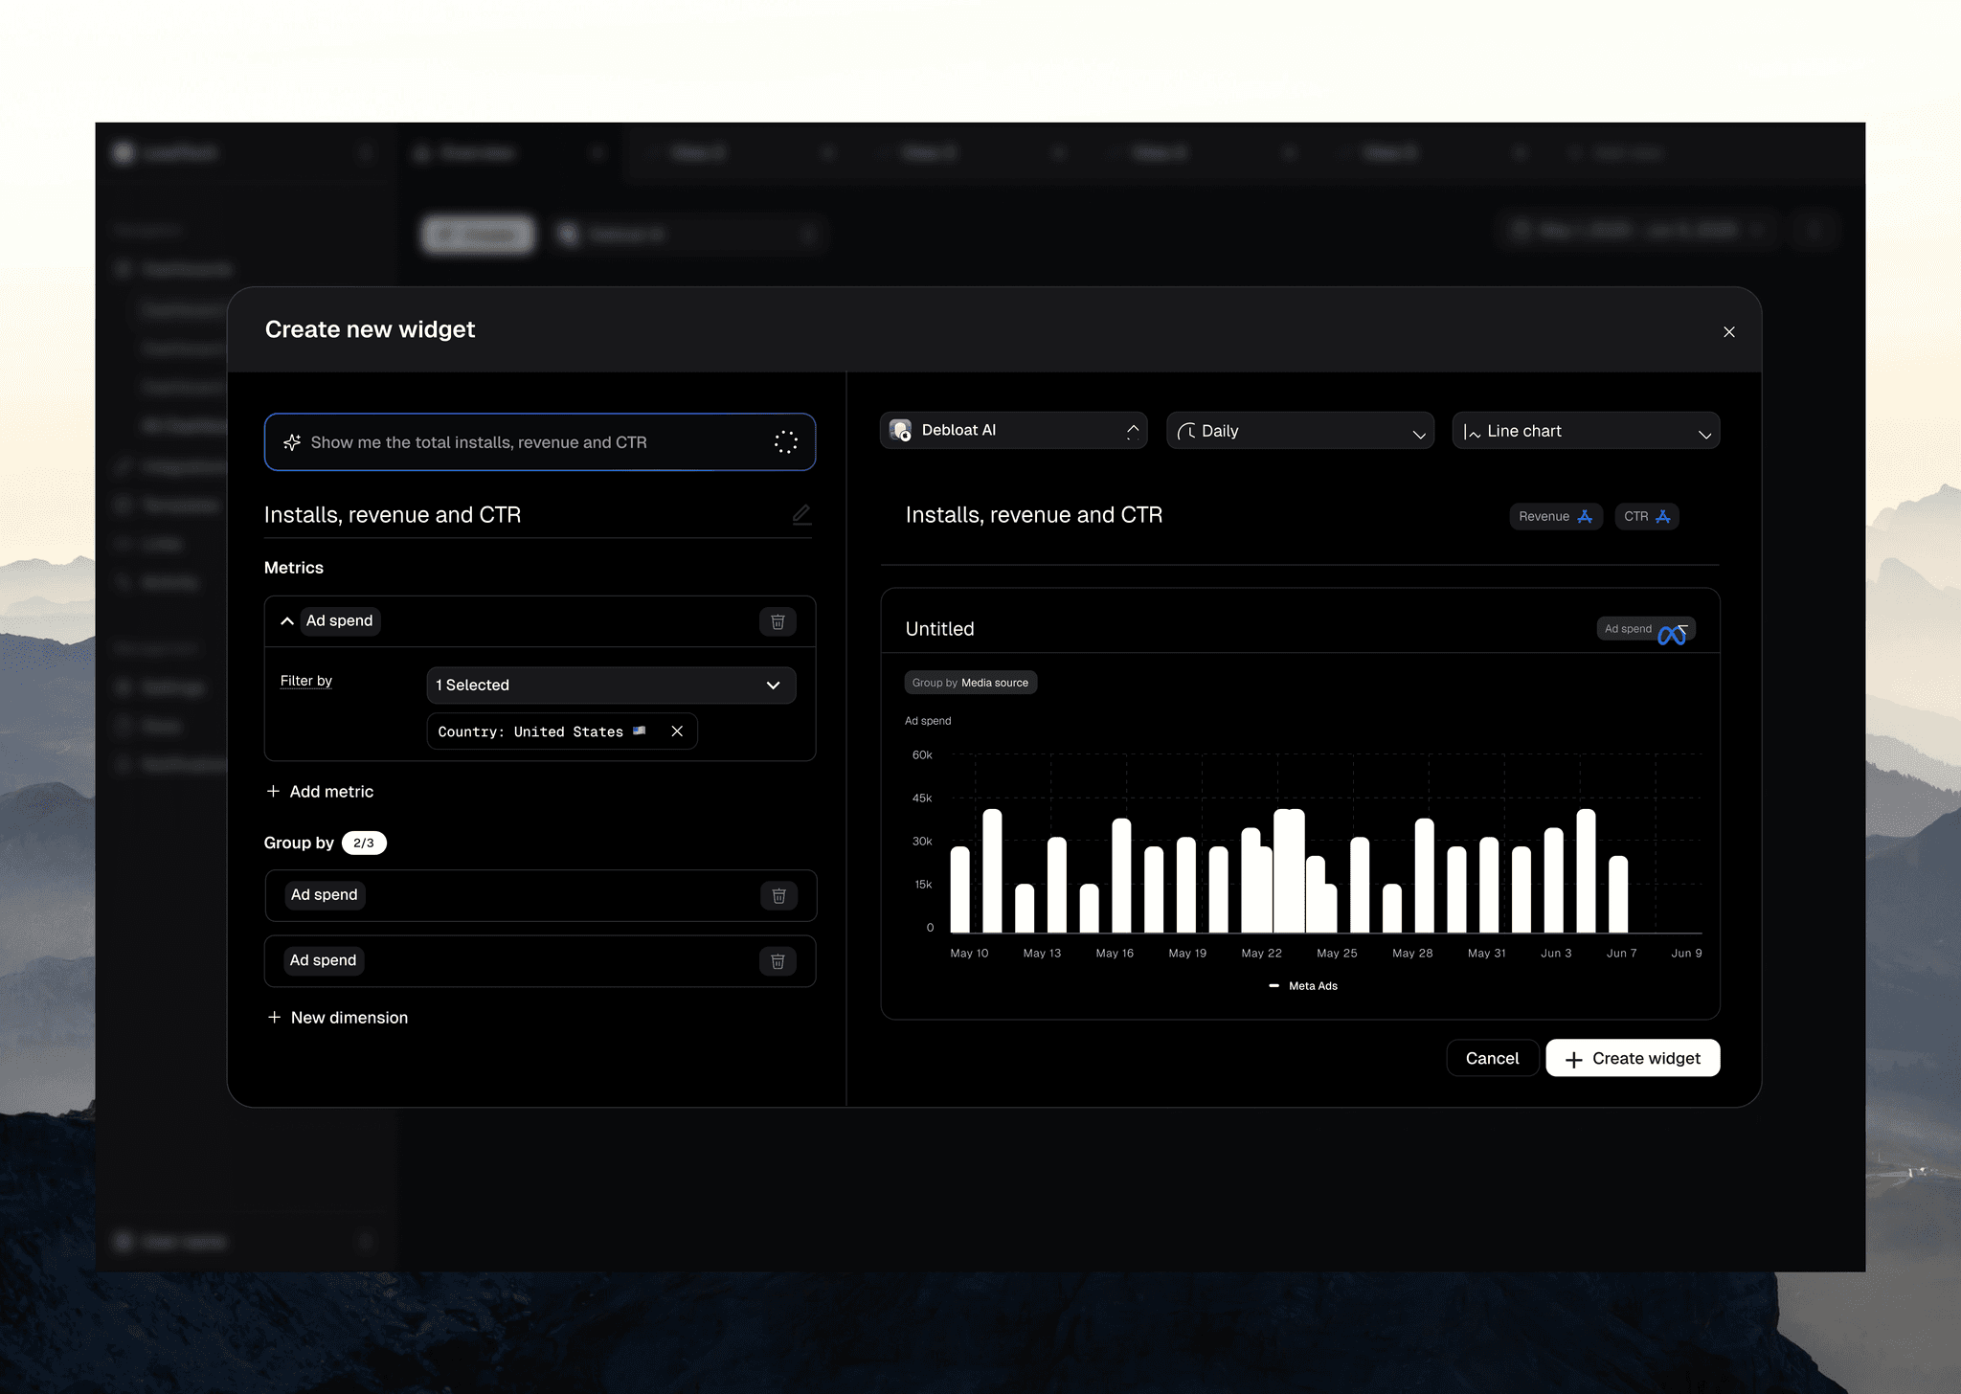Click the Meta logo on Ad spend badge

pos(1671,635)
